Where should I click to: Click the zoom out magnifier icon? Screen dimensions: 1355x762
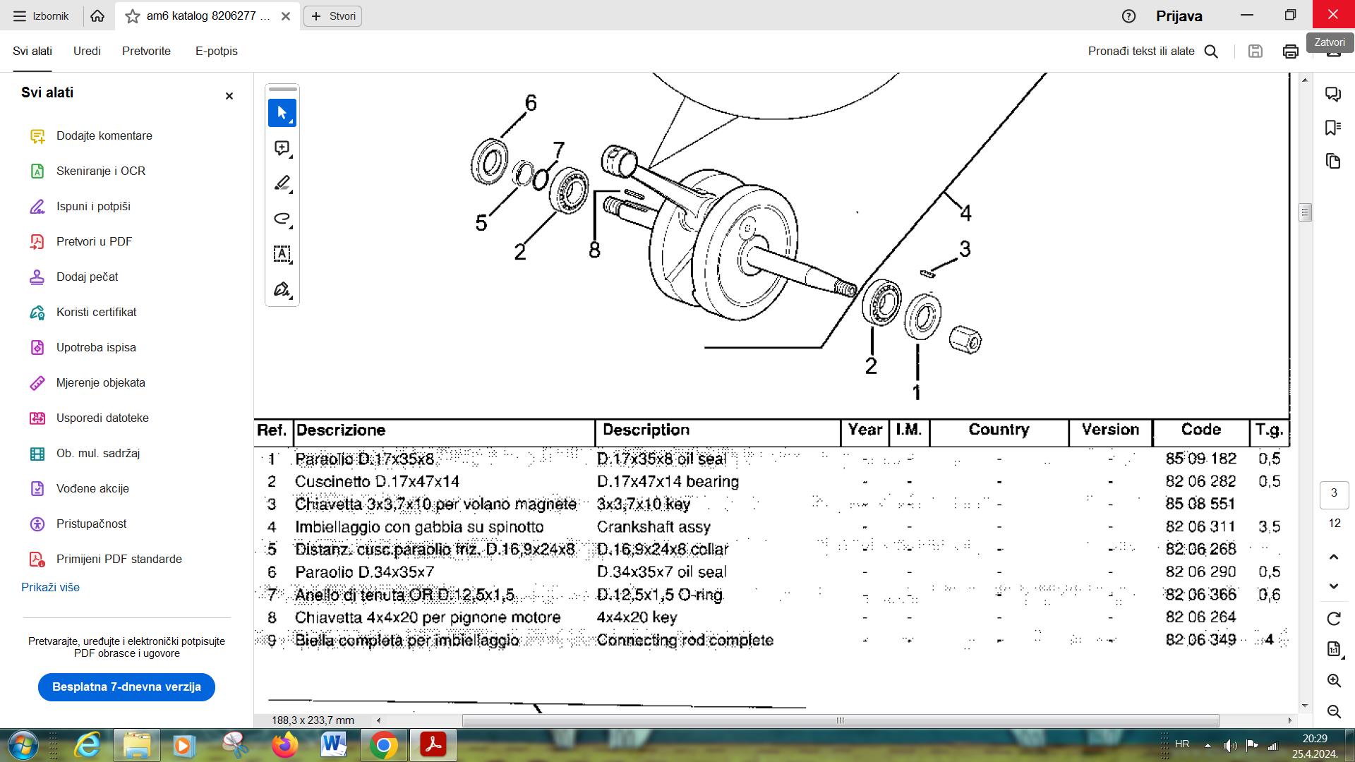(1333, 711)
